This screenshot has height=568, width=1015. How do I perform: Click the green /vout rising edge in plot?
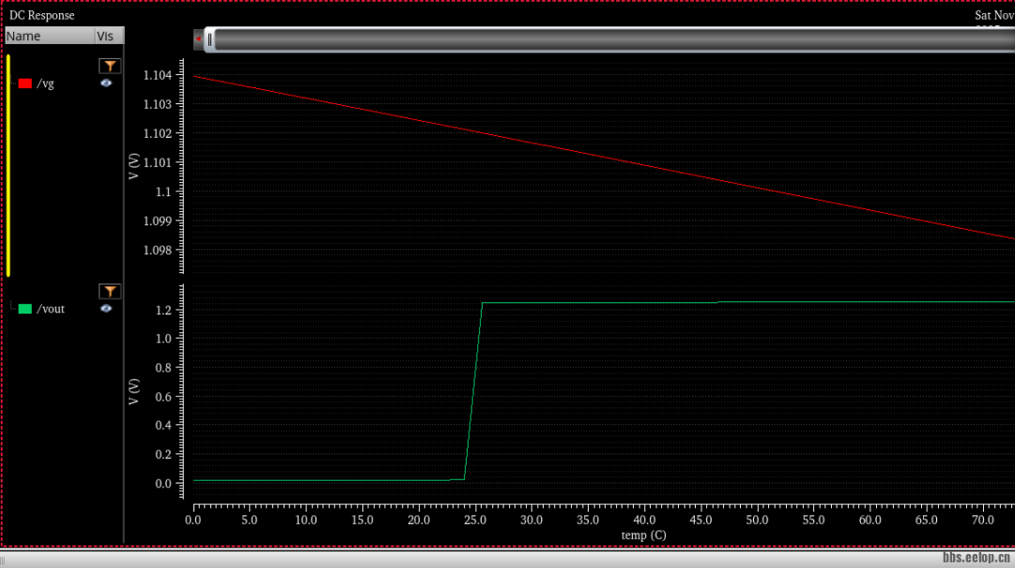[x=473, y=391]
